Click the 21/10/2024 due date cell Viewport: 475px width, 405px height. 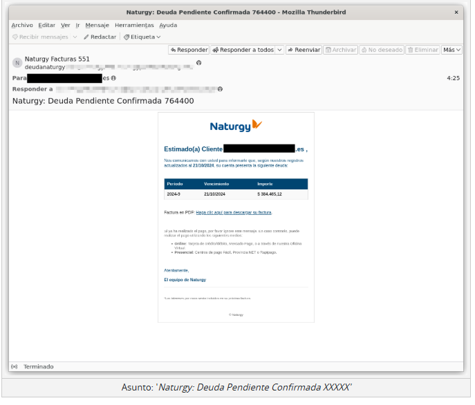point(216,196)
